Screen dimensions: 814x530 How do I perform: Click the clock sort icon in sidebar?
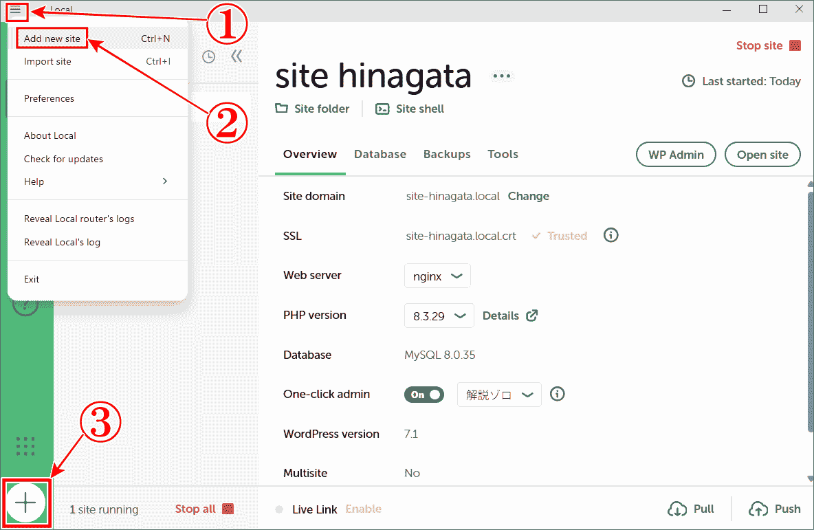209,57
